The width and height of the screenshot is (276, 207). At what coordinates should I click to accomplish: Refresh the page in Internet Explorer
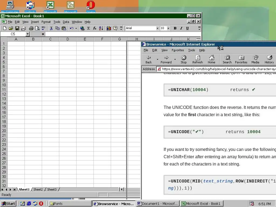pos(198,60)
